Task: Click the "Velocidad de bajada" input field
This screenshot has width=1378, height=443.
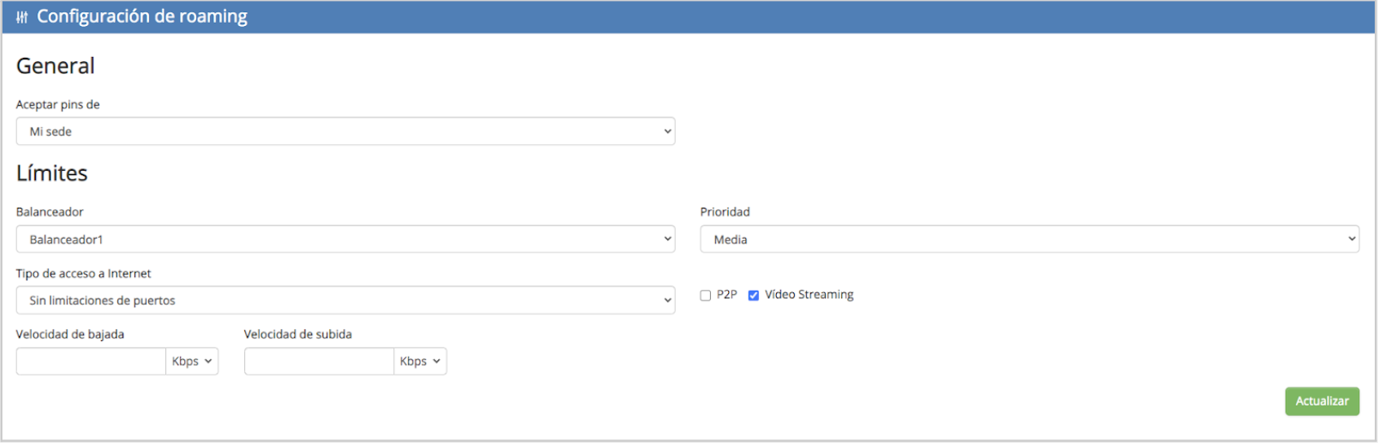Action: point(91,362)
